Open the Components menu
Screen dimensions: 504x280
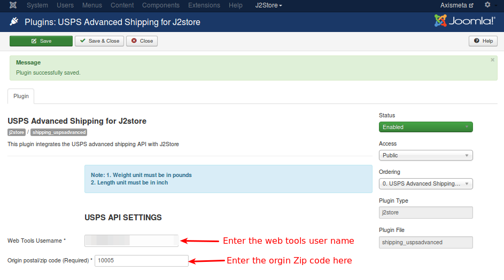pos(161,5)
